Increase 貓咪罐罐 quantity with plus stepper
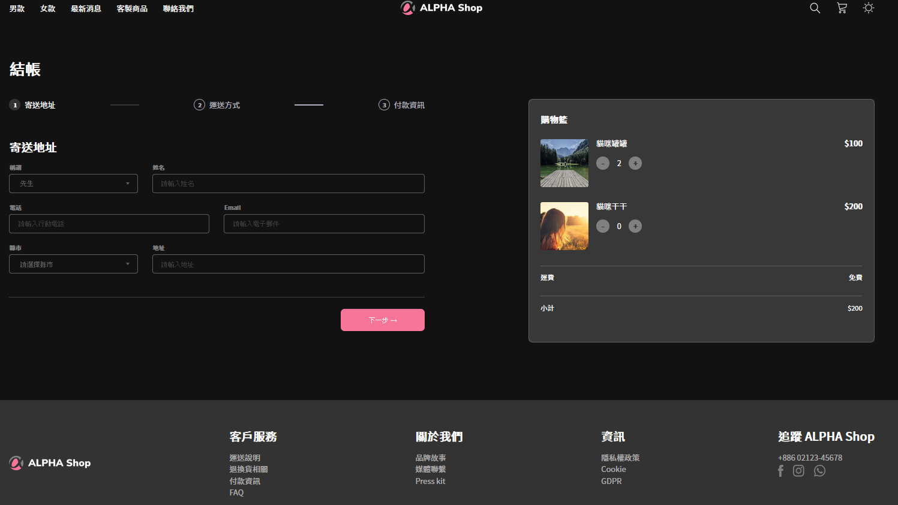Viewport: 898px width, 505px height. click(x=635, y=163)
